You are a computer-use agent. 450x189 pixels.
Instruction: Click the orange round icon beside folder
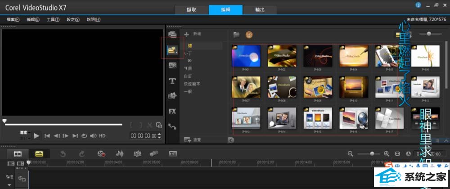tap(249, 35)
